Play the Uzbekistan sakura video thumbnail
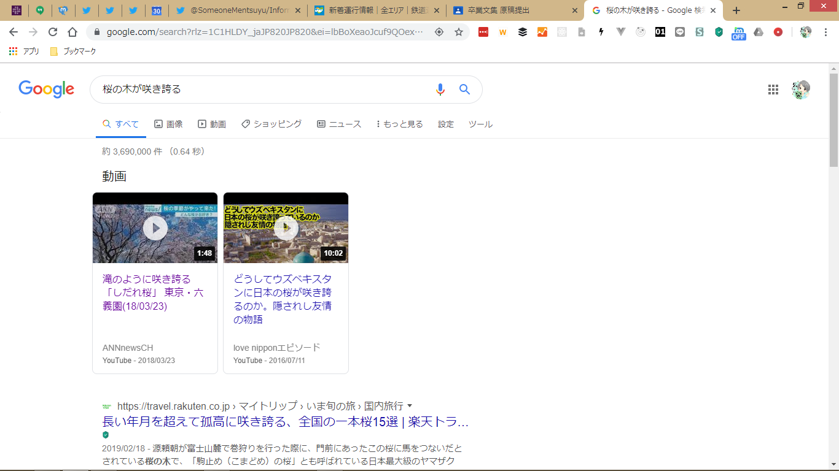Viewport: 839px width, 471px height. click(286, 228)
